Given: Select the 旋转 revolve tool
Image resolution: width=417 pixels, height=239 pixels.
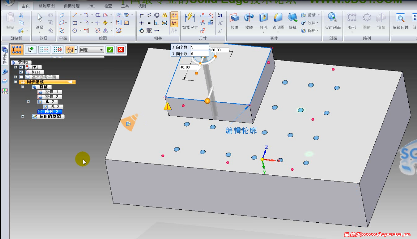Looking at the screenshot, I should coord(249,21).
